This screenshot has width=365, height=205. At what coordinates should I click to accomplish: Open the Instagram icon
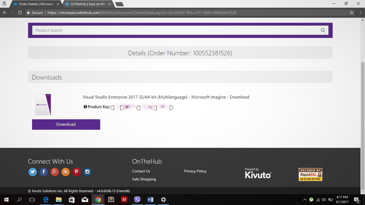pos(87,172)
